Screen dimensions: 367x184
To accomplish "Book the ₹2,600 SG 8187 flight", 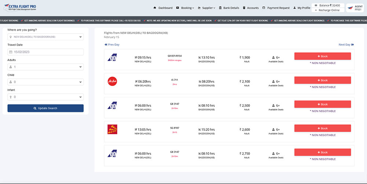I will pyautogui.click(x=322, y=128).
